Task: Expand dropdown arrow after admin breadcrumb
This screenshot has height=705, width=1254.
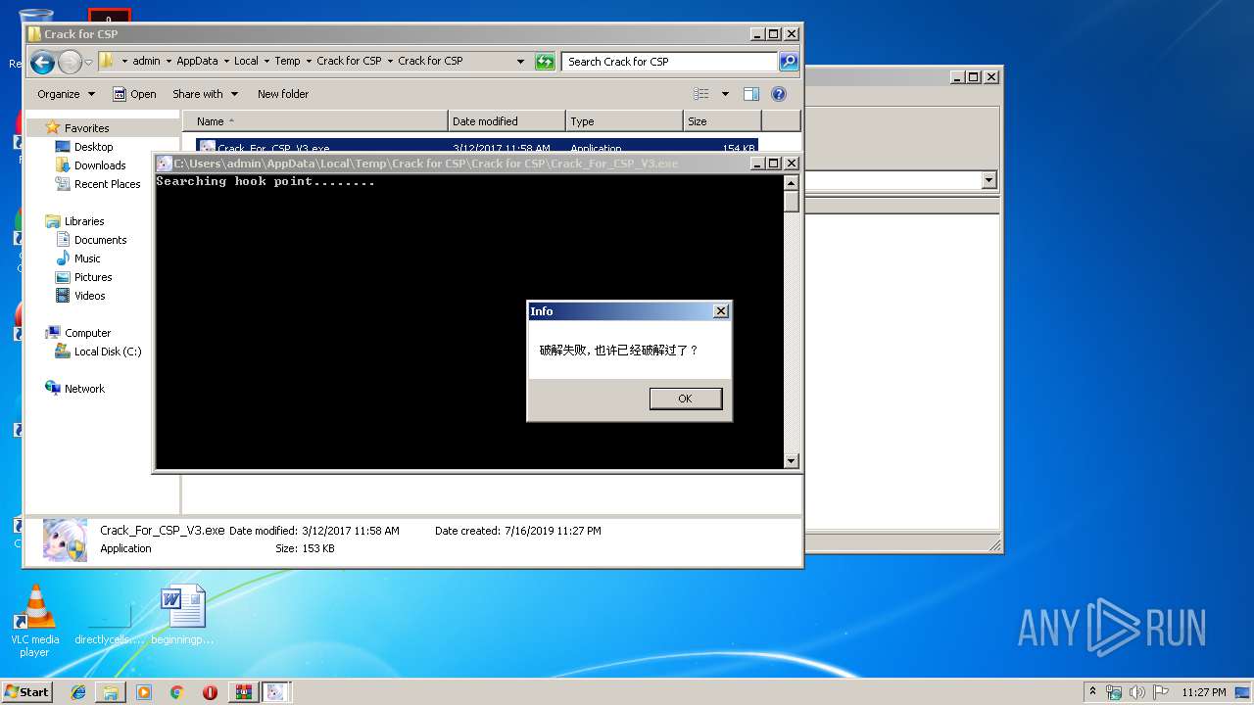Action: pyautogui.click(x=169, y=61)
